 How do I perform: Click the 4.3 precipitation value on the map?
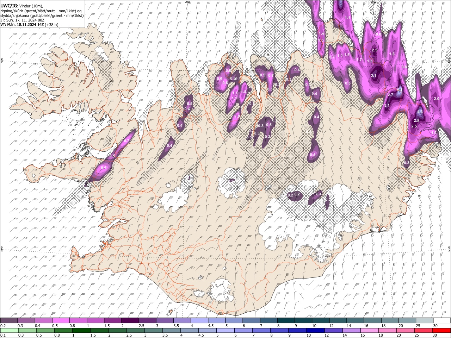[420, 112]
